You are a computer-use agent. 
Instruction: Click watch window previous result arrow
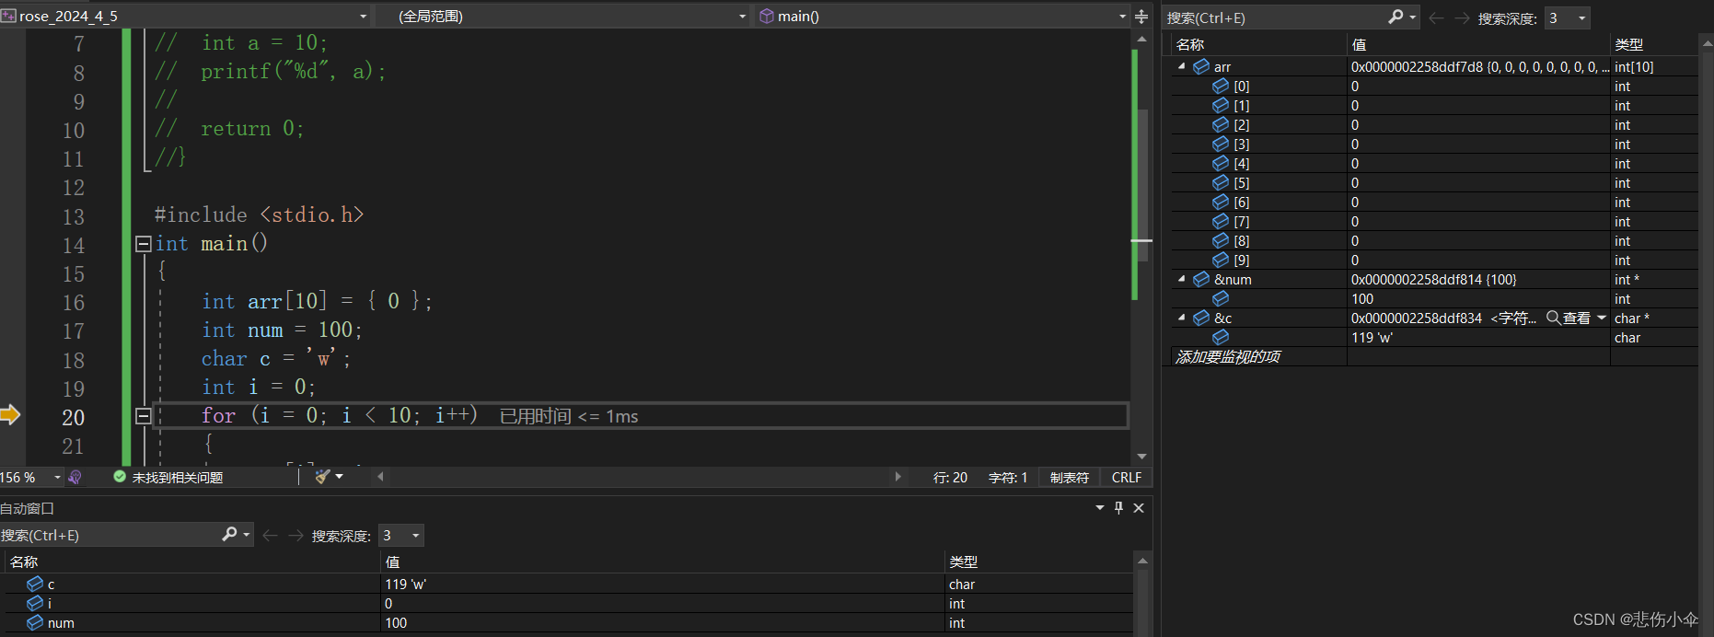click(1437, 17)
